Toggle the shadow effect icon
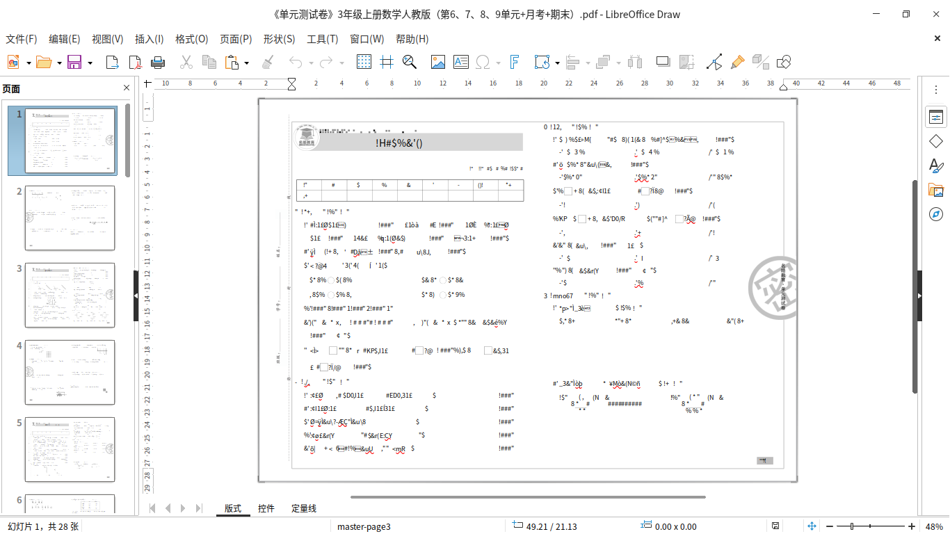Image resolution: width=950 pixels, height=534 pixels. 661,62
